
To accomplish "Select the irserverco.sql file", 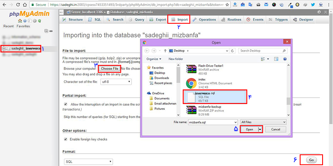I will tap(215, 97).
